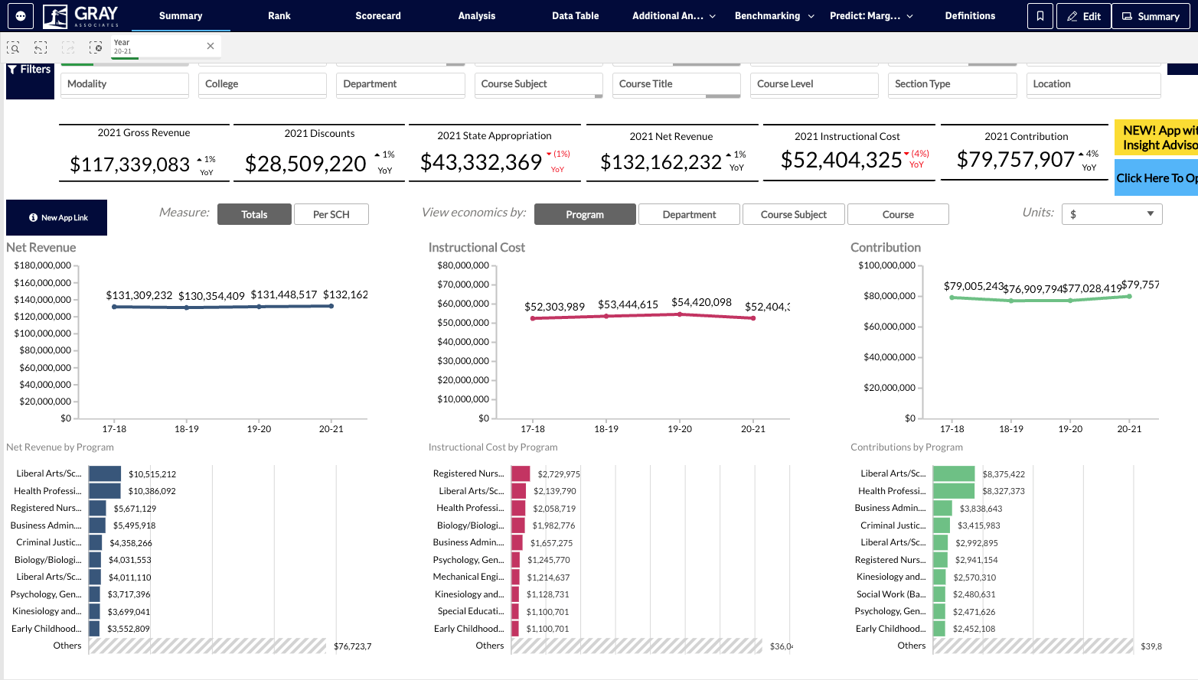The width and height of the screenshot is (1198, 680).
Task: Open the Section Type filter
Action: coord(952,84)
